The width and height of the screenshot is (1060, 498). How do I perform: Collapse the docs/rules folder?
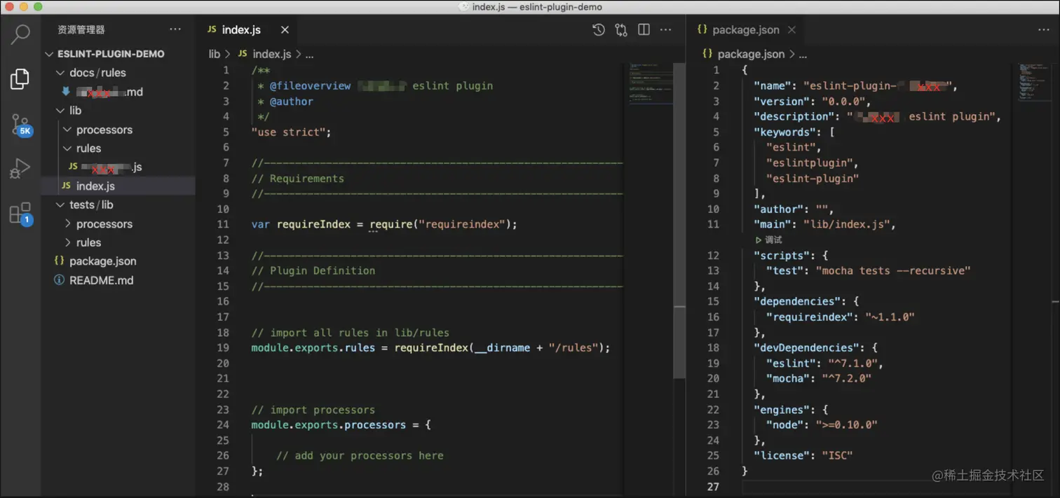[x=60, y=73]
